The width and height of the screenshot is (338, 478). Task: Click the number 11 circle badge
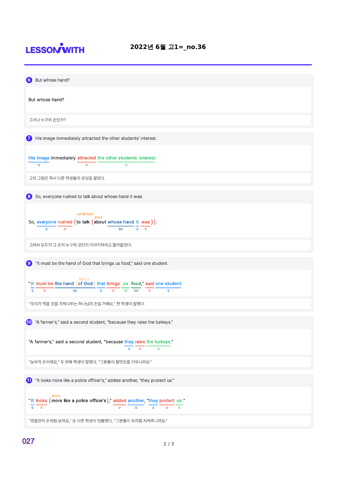[29, 380]
